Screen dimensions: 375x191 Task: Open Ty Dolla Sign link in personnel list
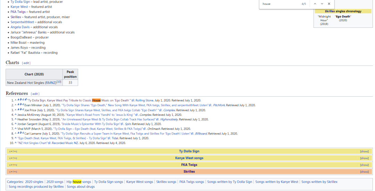click(x=20, y=2)
